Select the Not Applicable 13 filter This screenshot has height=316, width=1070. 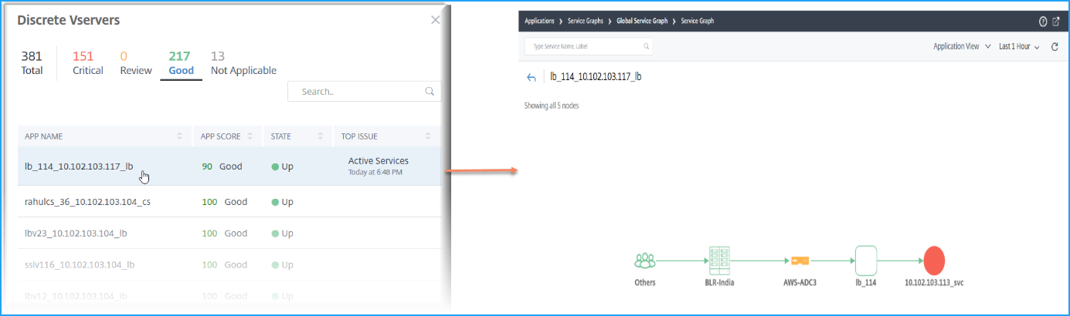click(x=243, y=62)
